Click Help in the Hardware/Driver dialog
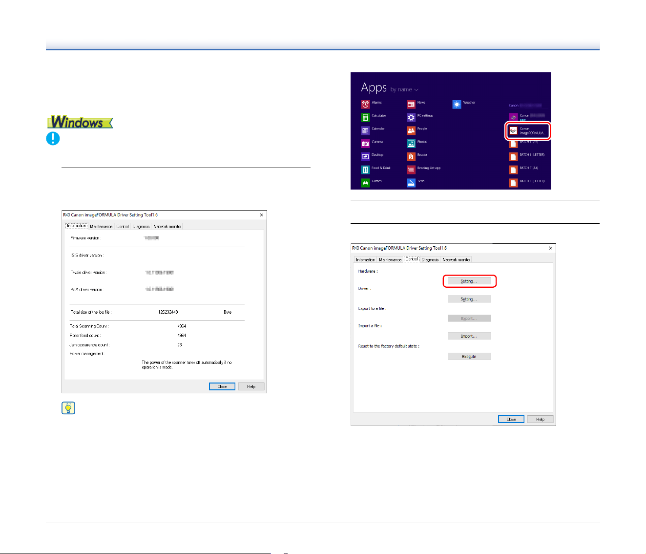646x554 pixels. click(540, 419)
